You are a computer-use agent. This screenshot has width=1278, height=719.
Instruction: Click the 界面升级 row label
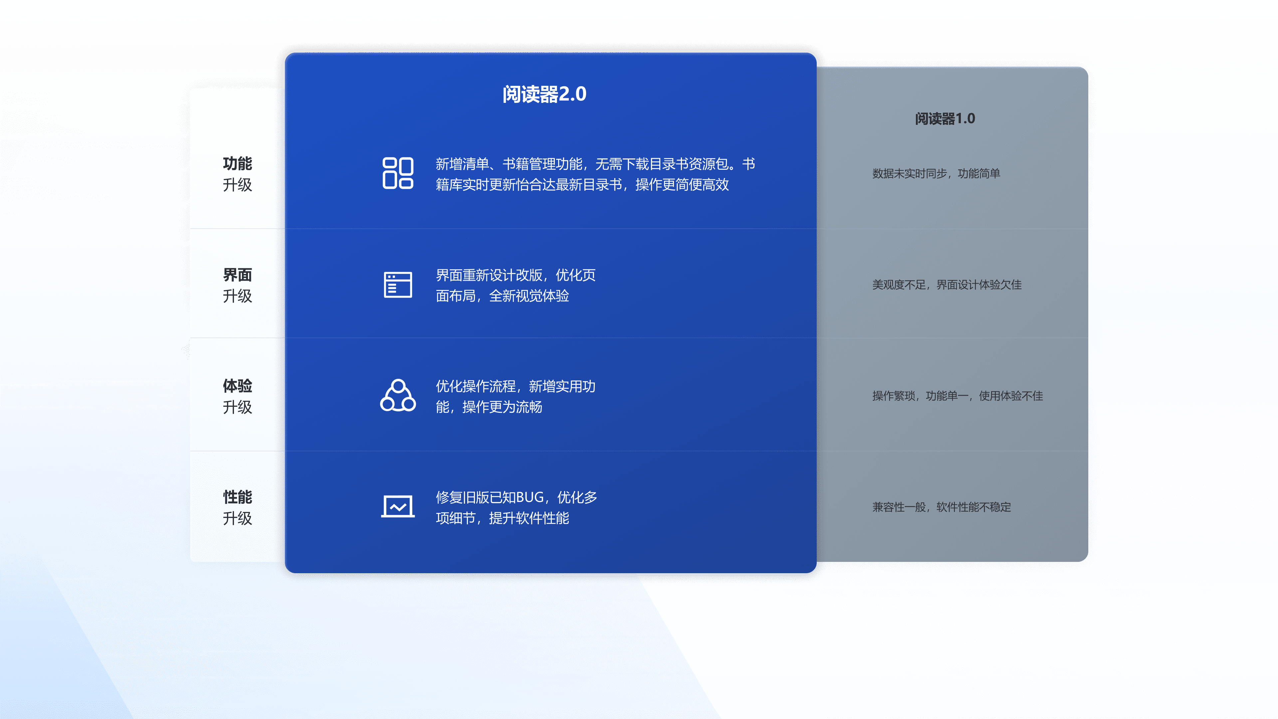tap(237, 285)
